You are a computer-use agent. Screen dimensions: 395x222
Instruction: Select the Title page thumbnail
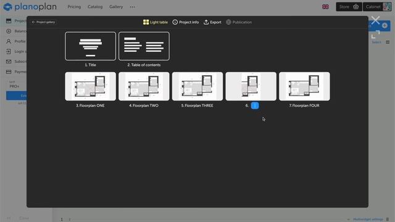pos(91,46)
